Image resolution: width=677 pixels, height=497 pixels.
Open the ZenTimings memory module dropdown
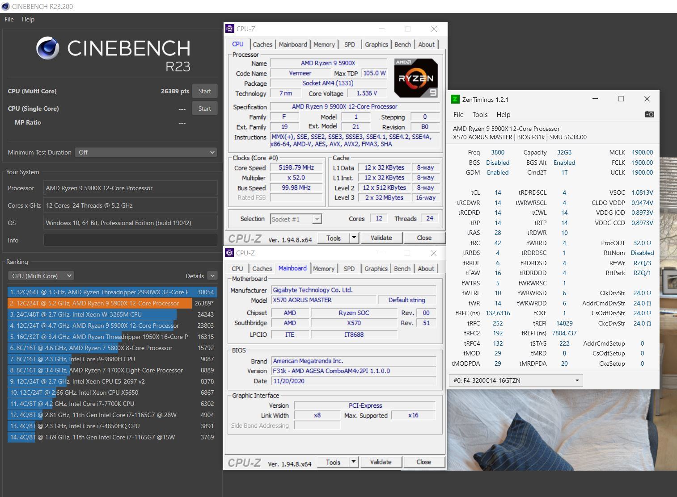click(x=516, y=380)
